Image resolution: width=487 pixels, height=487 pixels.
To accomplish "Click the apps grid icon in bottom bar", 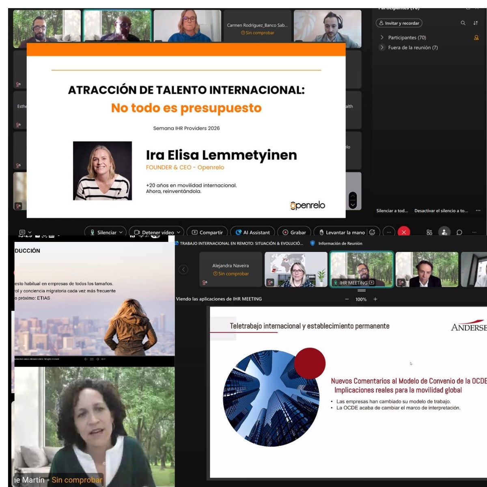I will (429, 232).
